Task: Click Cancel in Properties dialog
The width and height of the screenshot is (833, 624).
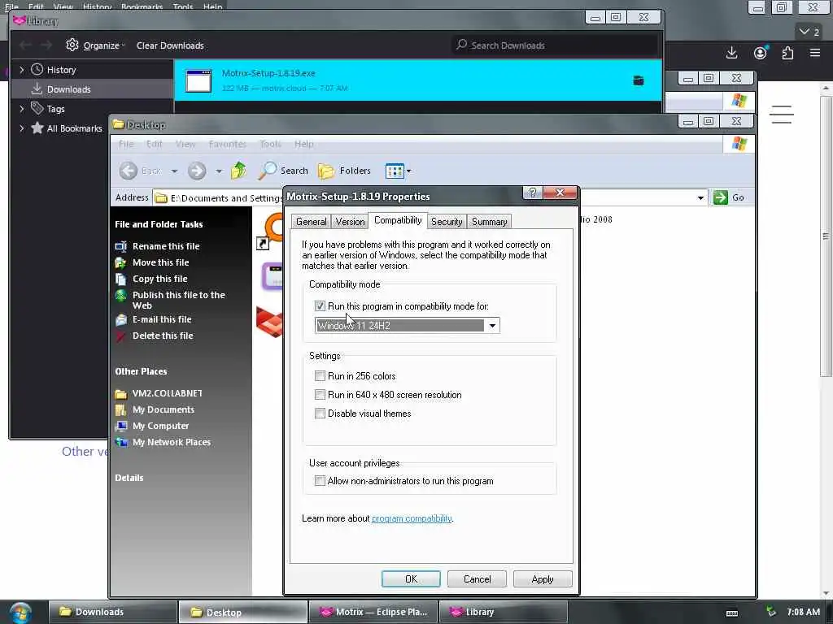Action: tap(477, 578)
